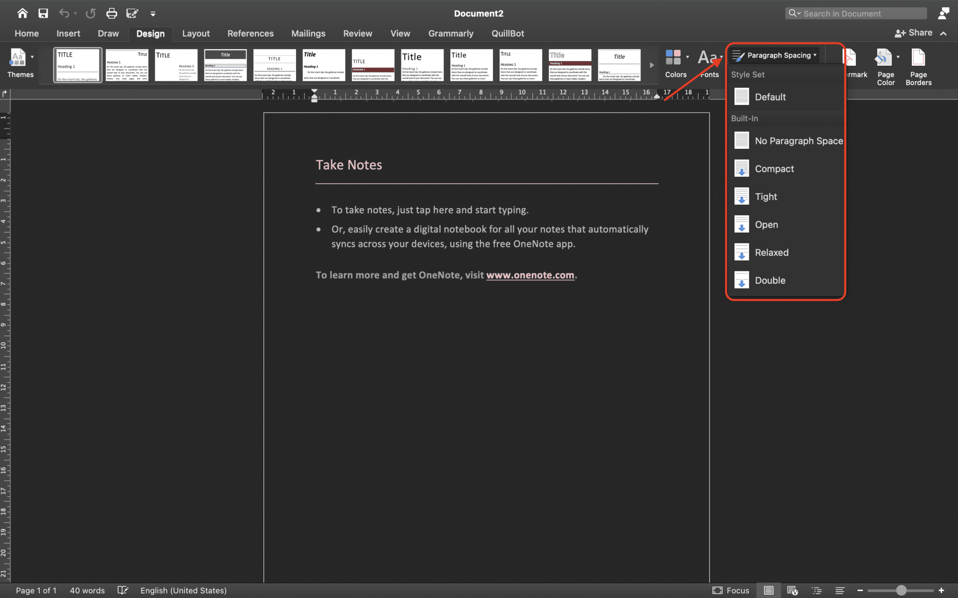Open the Review ribbon tab
This screenshot has height=598, width=958.
point(357,33)
